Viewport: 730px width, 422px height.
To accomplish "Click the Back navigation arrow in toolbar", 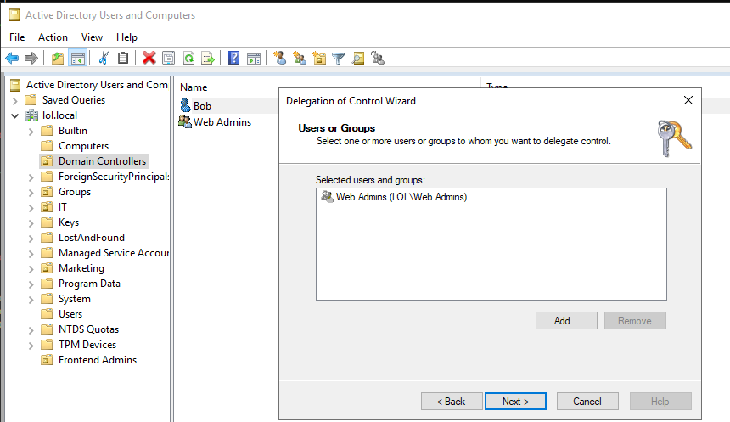I will 12,59.
